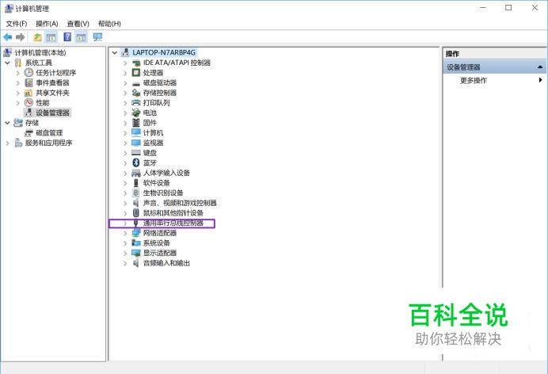548x374 pixels.
Task: Click the 键盘 keyboard icon
Action: (136, 153)
